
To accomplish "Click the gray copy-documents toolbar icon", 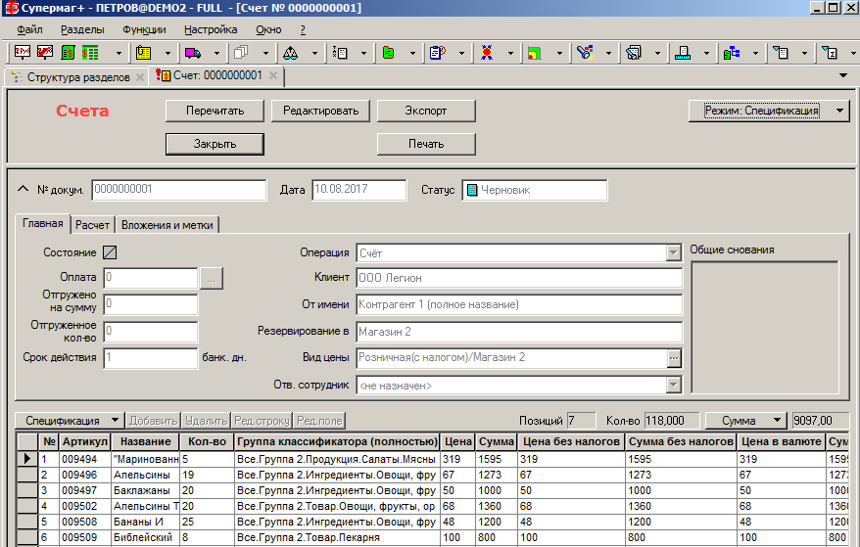I will click(241, 53).
